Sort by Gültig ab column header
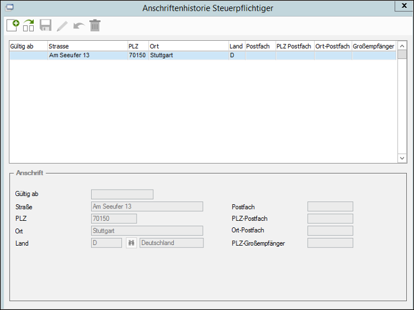Image resolution: width=414 pixels, height=310 pixels. coord(28,46)
